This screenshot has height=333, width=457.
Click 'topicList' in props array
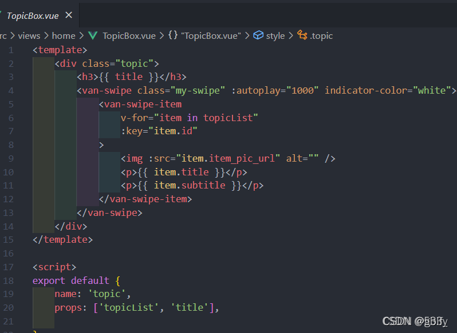pyautogui.click(x=129, y=307)
